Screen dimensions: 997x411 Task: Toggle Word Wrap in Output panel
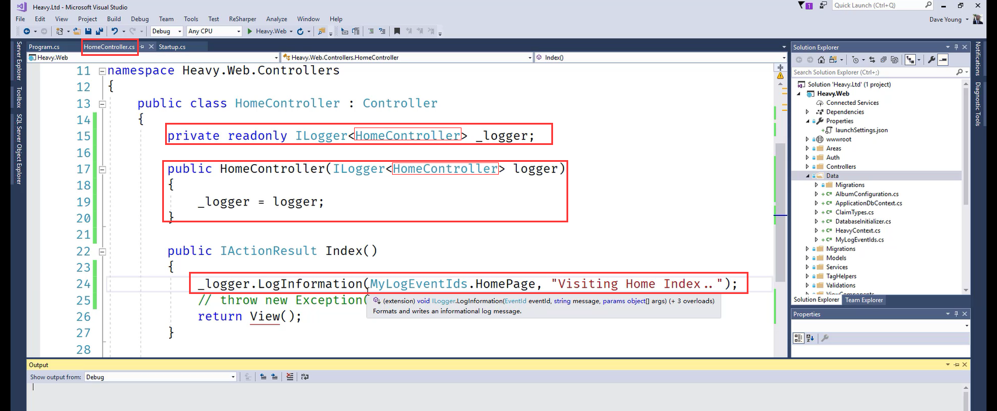click(305, 377)
